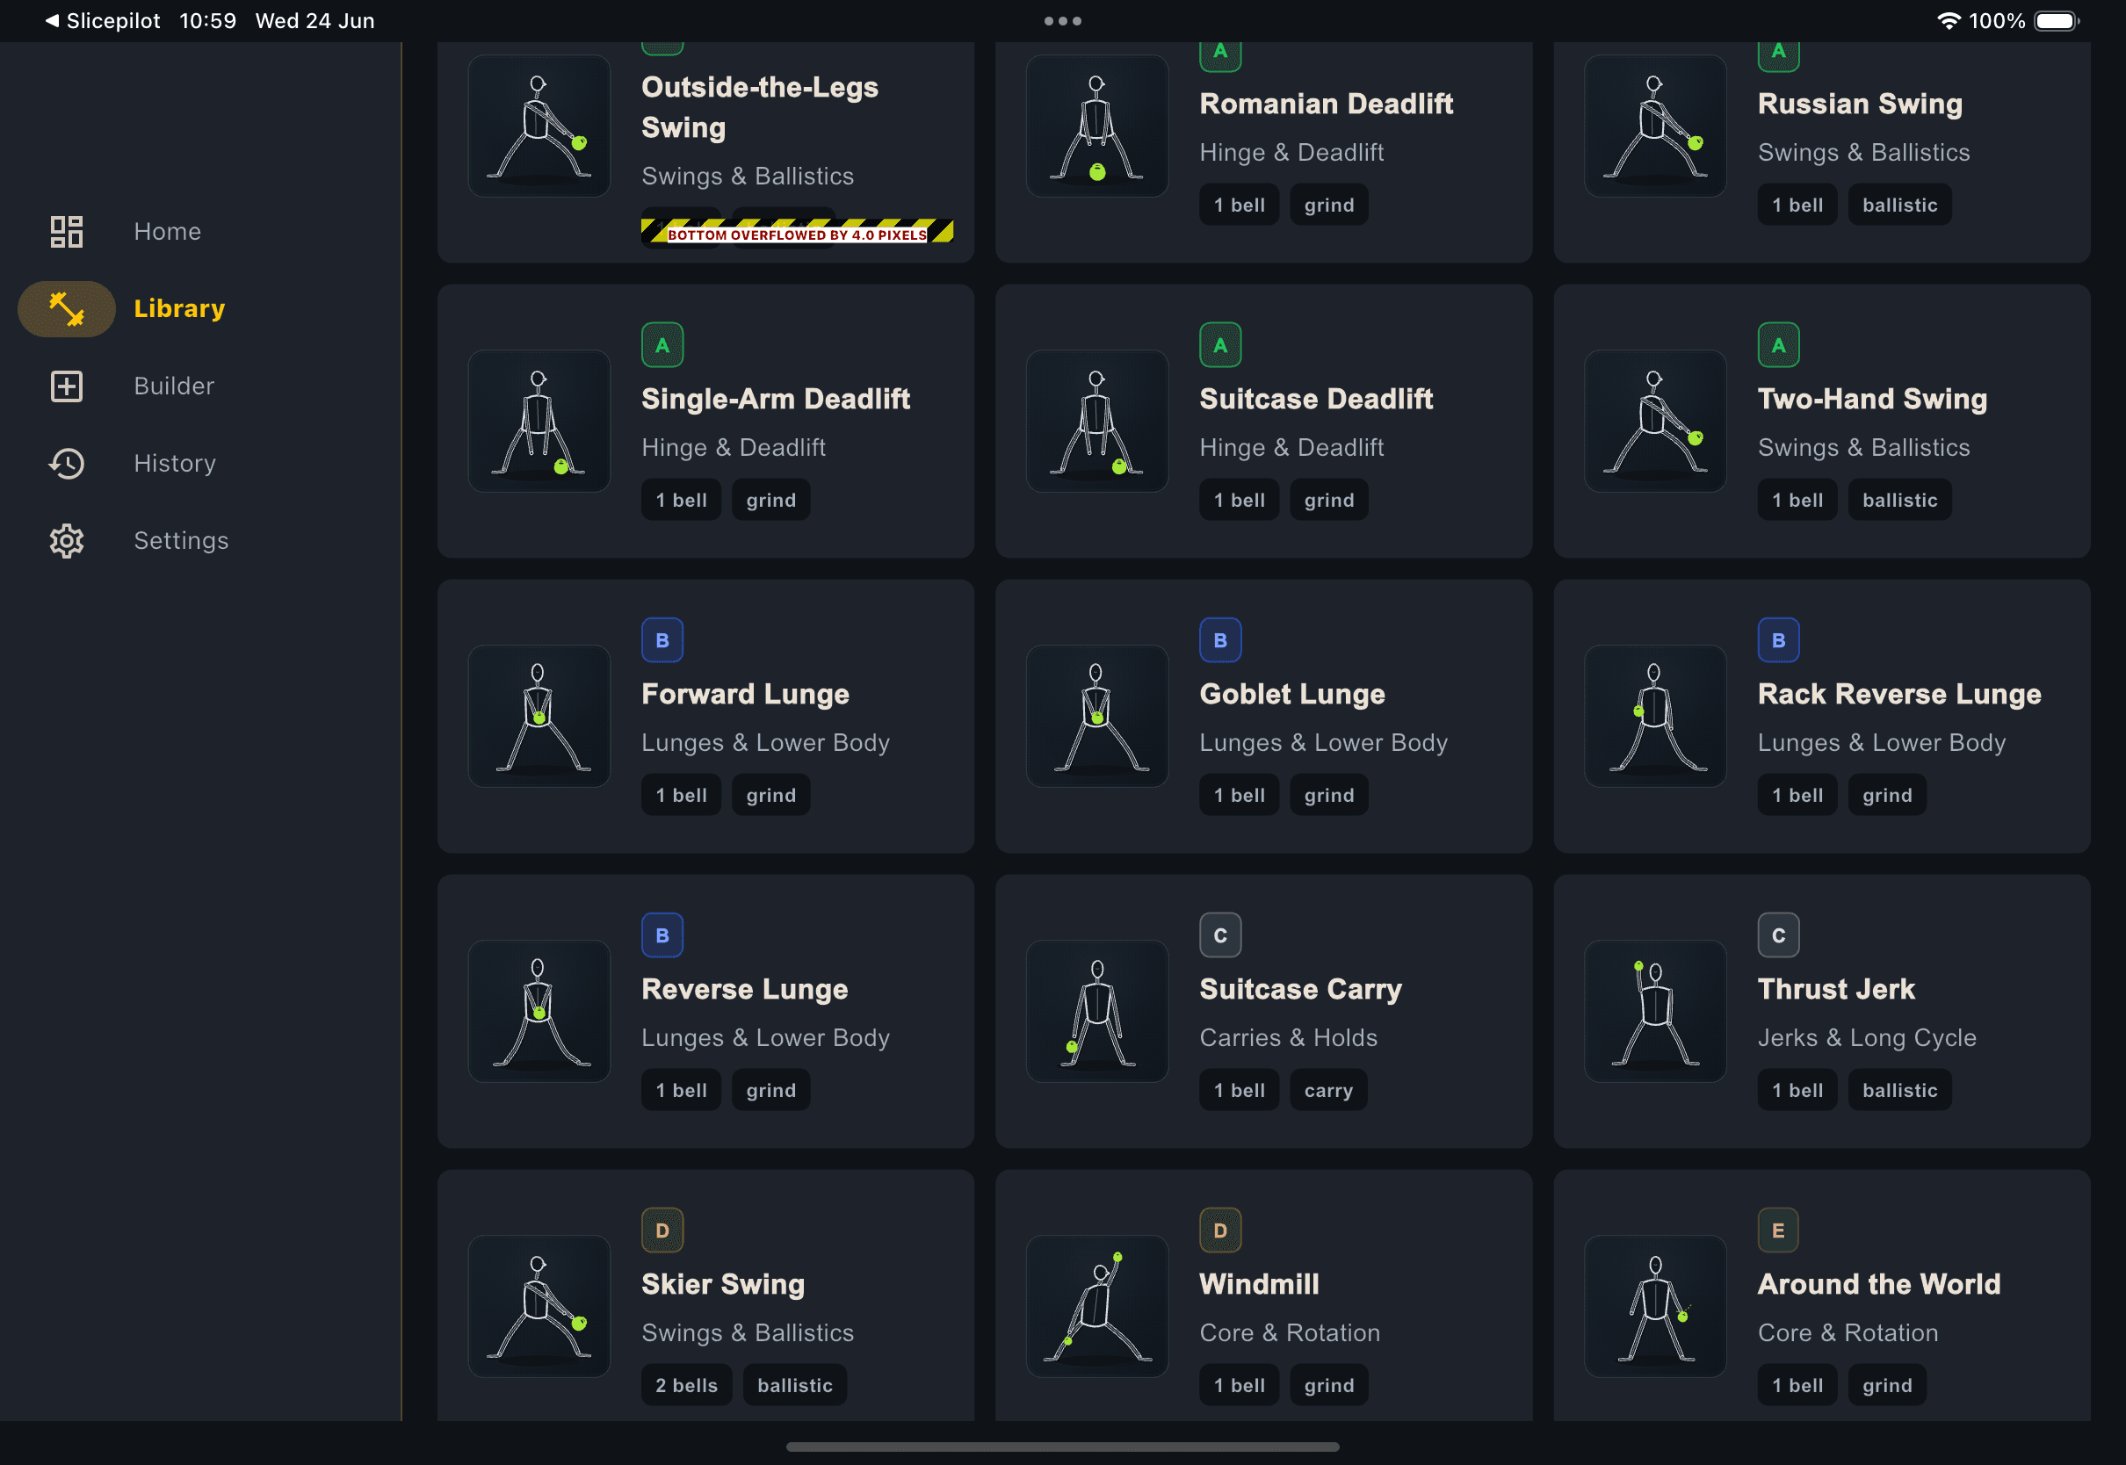Switch to the Settings tab label
This screenshot has height=1465, width=2126.
pyautogui.click(x=181, y=541)
